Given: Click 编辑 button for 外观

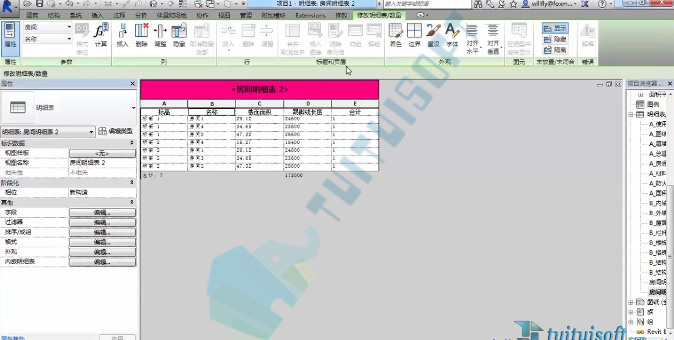Looking at the screenshot, I should tap(102, 252).
